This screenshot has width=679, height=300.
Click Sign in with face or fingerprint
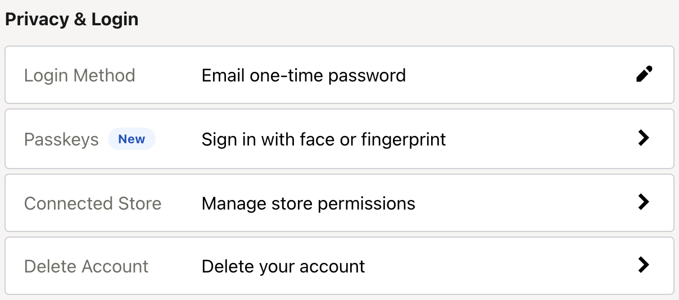324,139
